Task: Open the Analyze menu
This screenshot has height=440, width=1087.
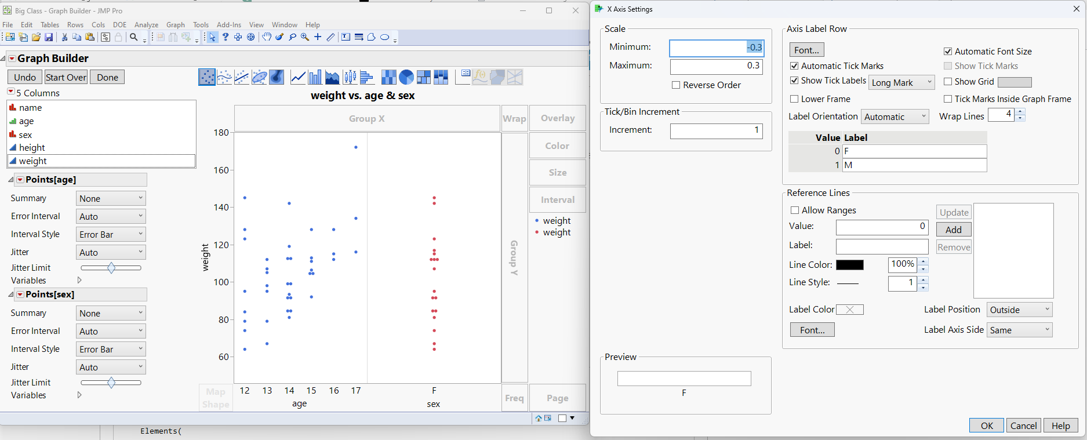Action: 146,25
